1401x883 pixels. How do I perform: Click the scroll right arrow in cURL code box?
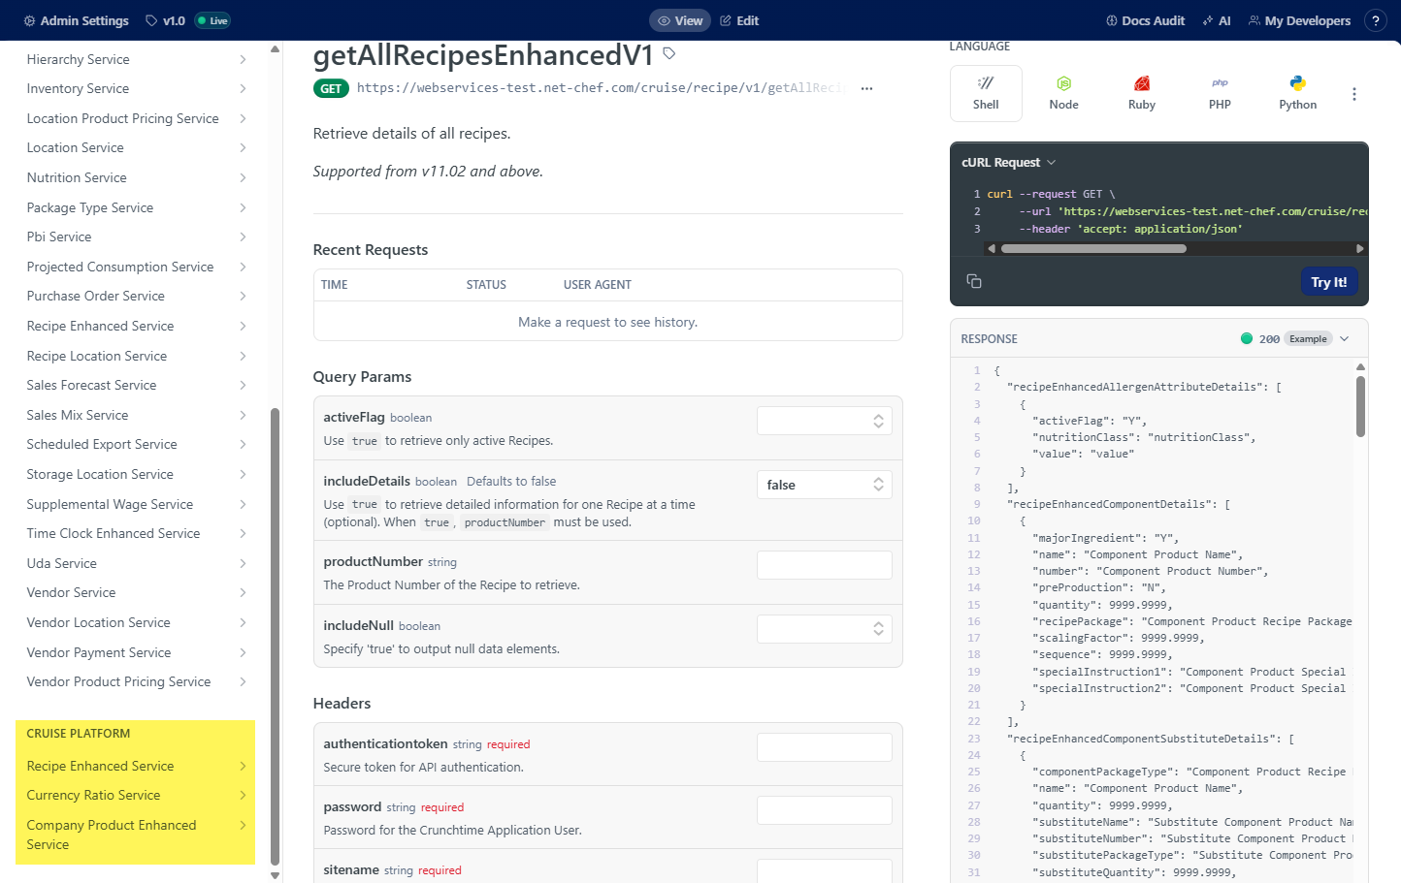click(x=1360, y=249)
